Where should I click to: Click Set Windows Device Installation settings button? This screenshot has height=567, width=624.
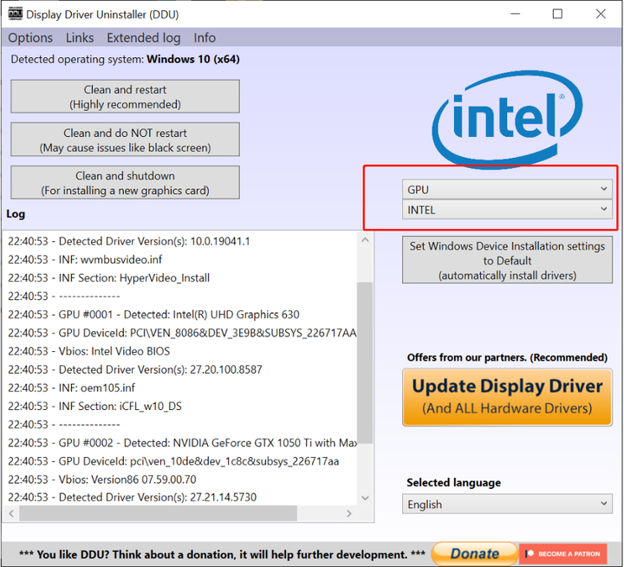pos(507,260)
